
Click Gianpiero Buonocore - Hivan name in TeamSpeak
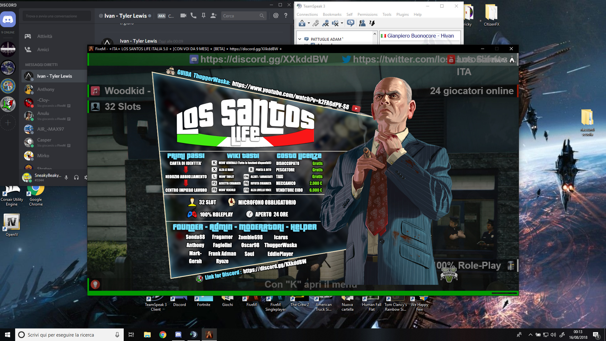click(x=420, y=36)
